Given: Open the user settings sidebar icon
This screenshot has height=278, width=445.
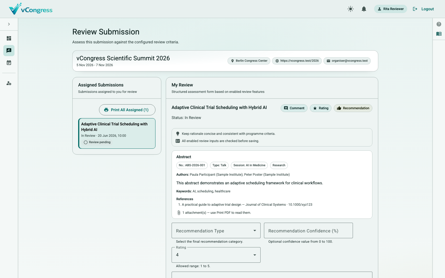Looking at the screenshot, I should (x=9, y=83).
